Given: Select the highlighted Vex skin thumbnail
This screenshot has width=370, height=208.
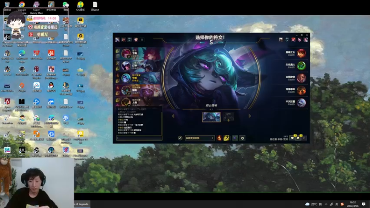Looking at the screenshot, I should [211, 117].
